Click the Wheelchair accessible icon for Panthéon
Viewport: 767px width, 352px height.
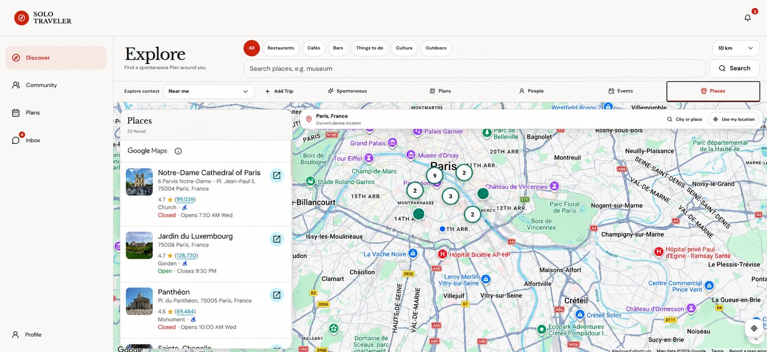pos(193,319)
